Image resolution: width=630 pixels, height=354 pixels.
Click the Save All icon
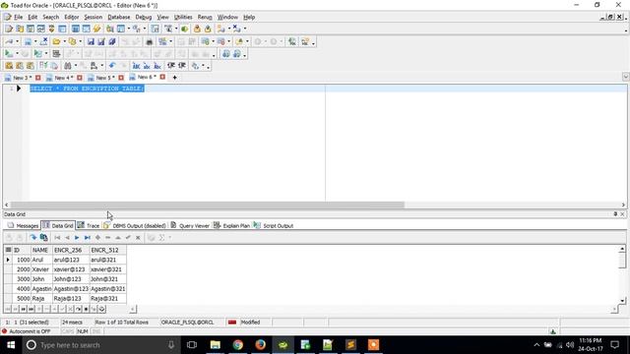pyautogui.click(x=111, y=41)
